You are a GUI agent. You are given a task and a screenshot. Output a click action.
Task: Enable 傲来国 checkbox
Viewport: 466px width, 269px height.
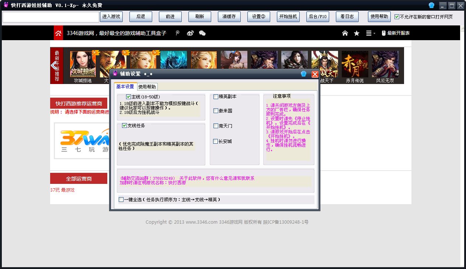(x=216, y=111)
